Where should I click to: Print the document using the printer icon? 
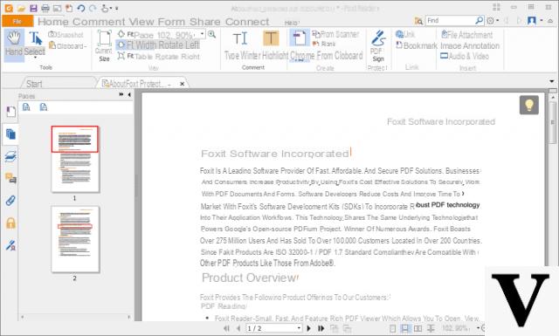point(45,8)
